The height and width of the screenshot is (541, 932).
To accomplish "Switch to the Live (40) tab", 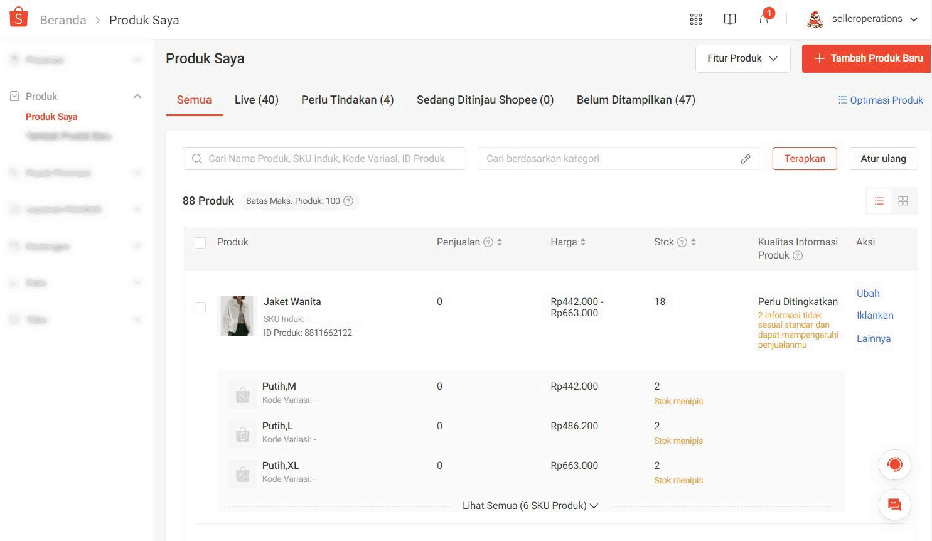I will coord(256,100).
